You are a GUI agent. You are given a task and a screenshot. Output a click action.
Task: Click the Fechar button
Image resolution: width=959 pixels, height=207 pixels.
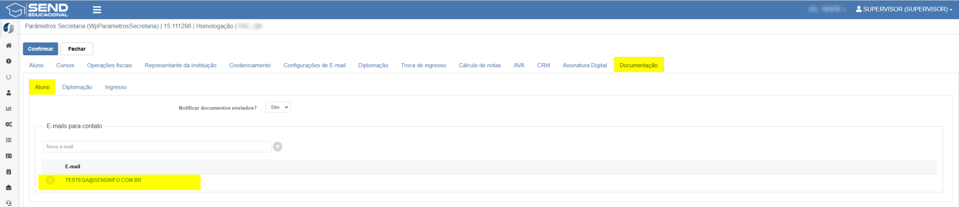(x=77, y=49)
